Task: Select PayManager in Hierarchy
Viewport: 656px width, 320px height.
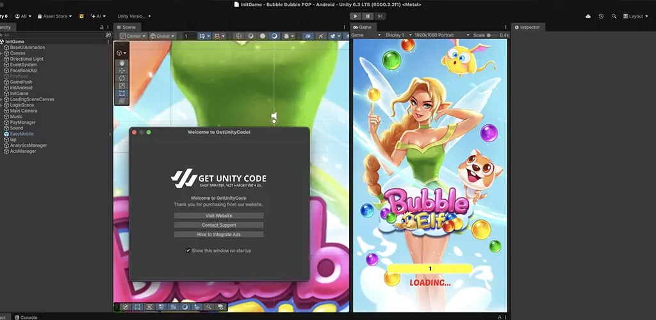Action: pos(23,122)
